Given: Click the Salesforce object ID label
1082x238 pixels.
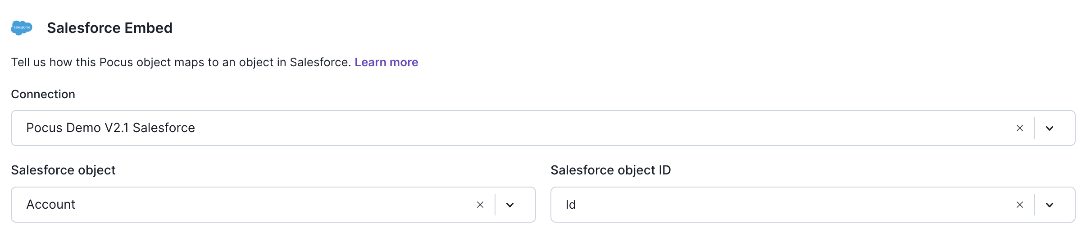Looking at the screenshot, I should click(x=610, y=170).
